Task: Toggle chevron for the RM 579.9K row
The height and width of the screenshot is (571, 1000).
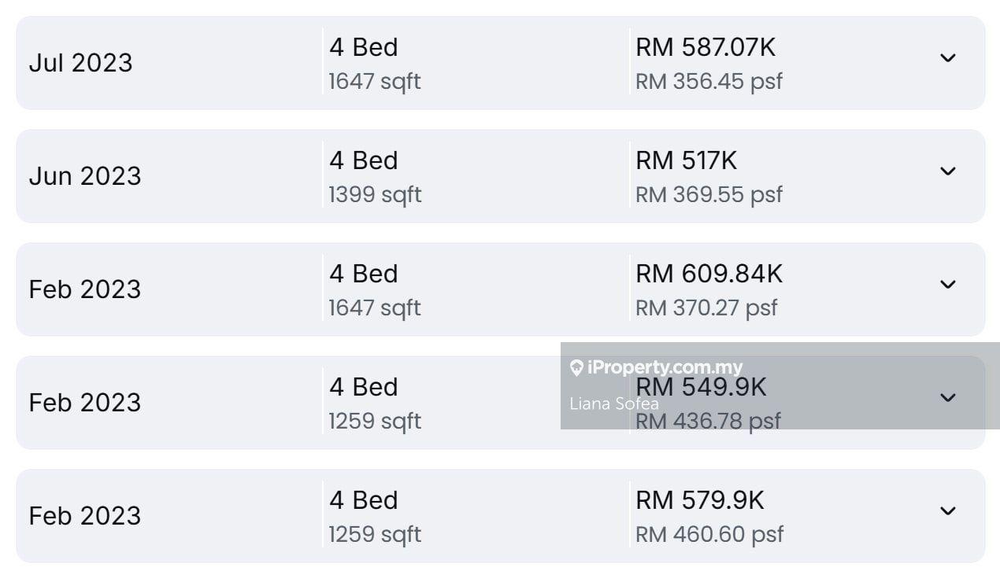Action: 948,511
